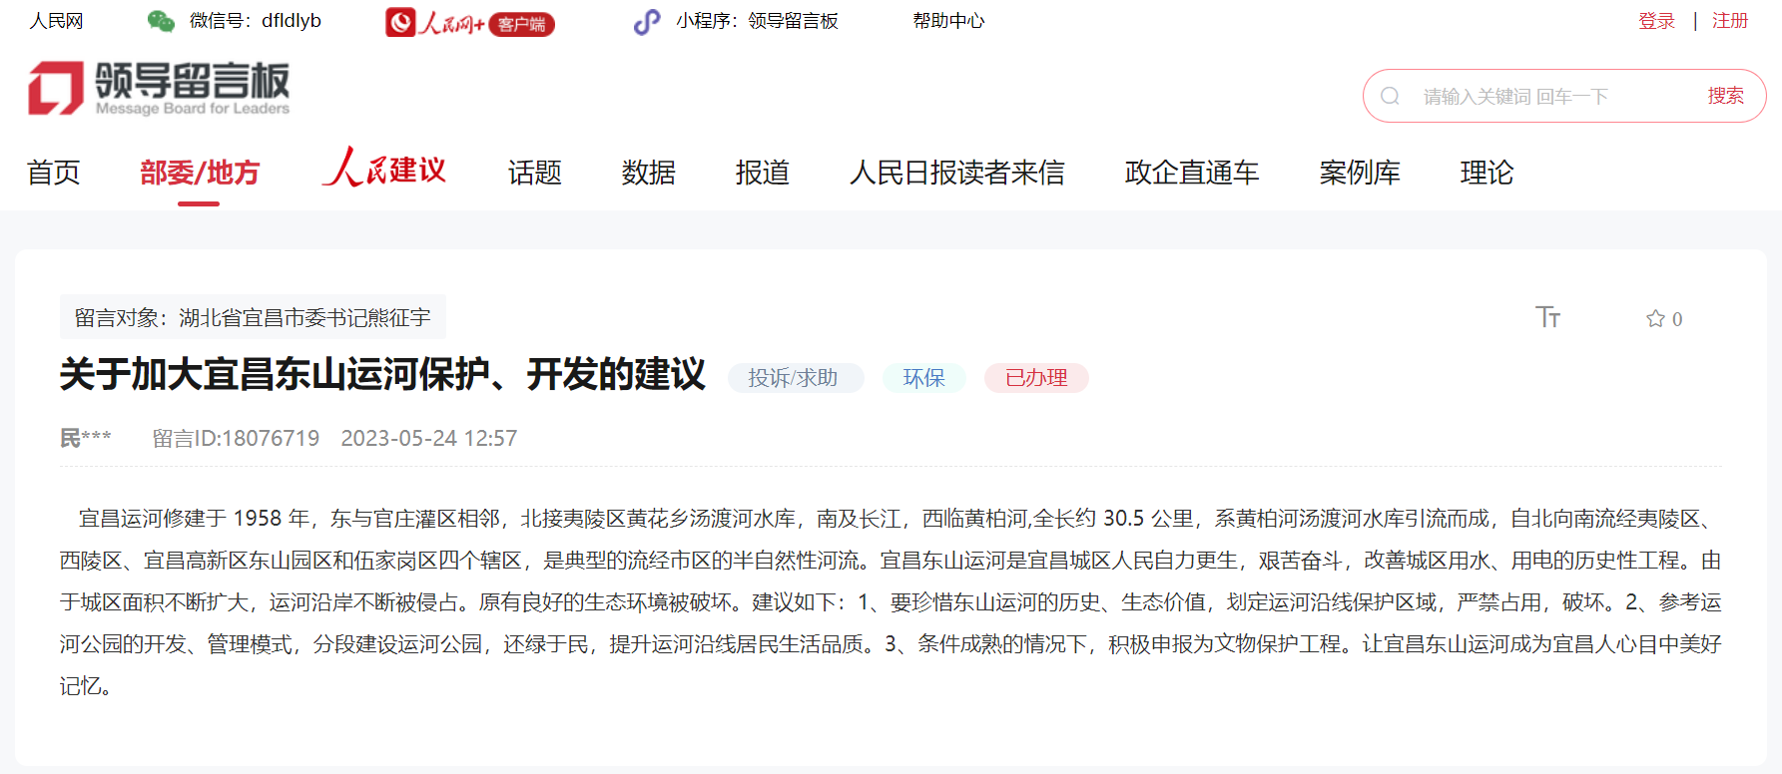Click 微信号：dfldlyb text

256,21
